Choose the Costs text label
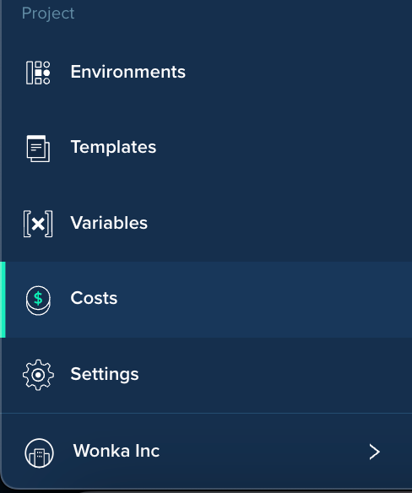The image size is (412, 493). [94, 298]
